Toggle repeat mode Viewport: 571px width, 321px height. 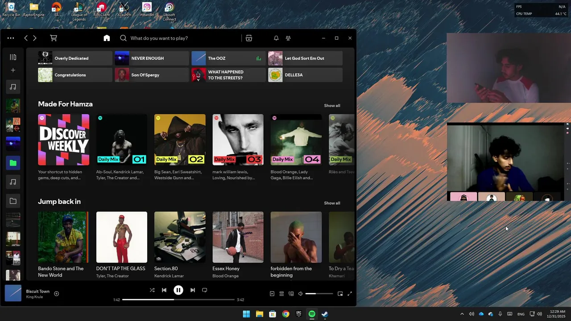(204, 290)
